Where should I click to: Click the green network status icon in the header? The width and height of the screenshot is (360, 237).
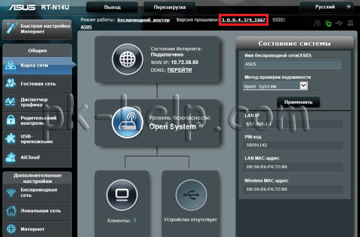[x=328, y=23]
